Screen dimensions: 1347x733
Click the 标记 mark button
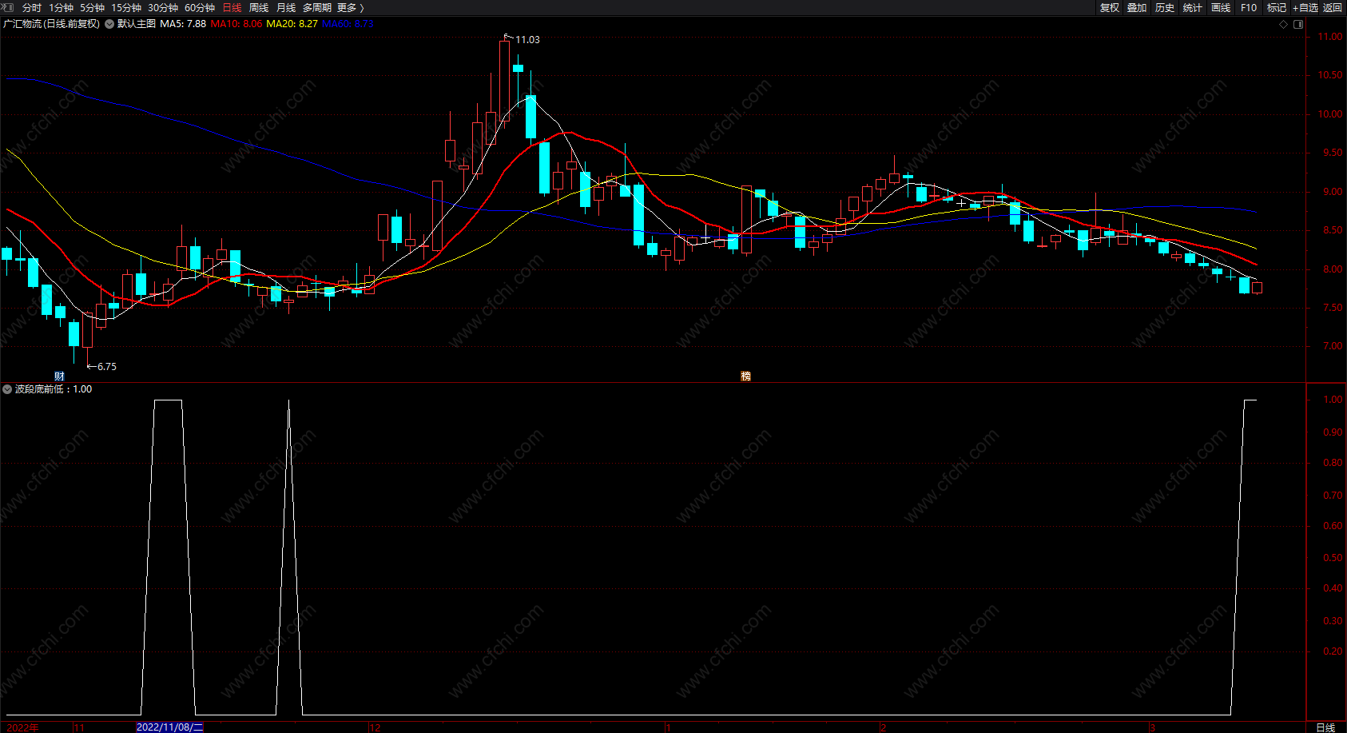click(1277, 8)
